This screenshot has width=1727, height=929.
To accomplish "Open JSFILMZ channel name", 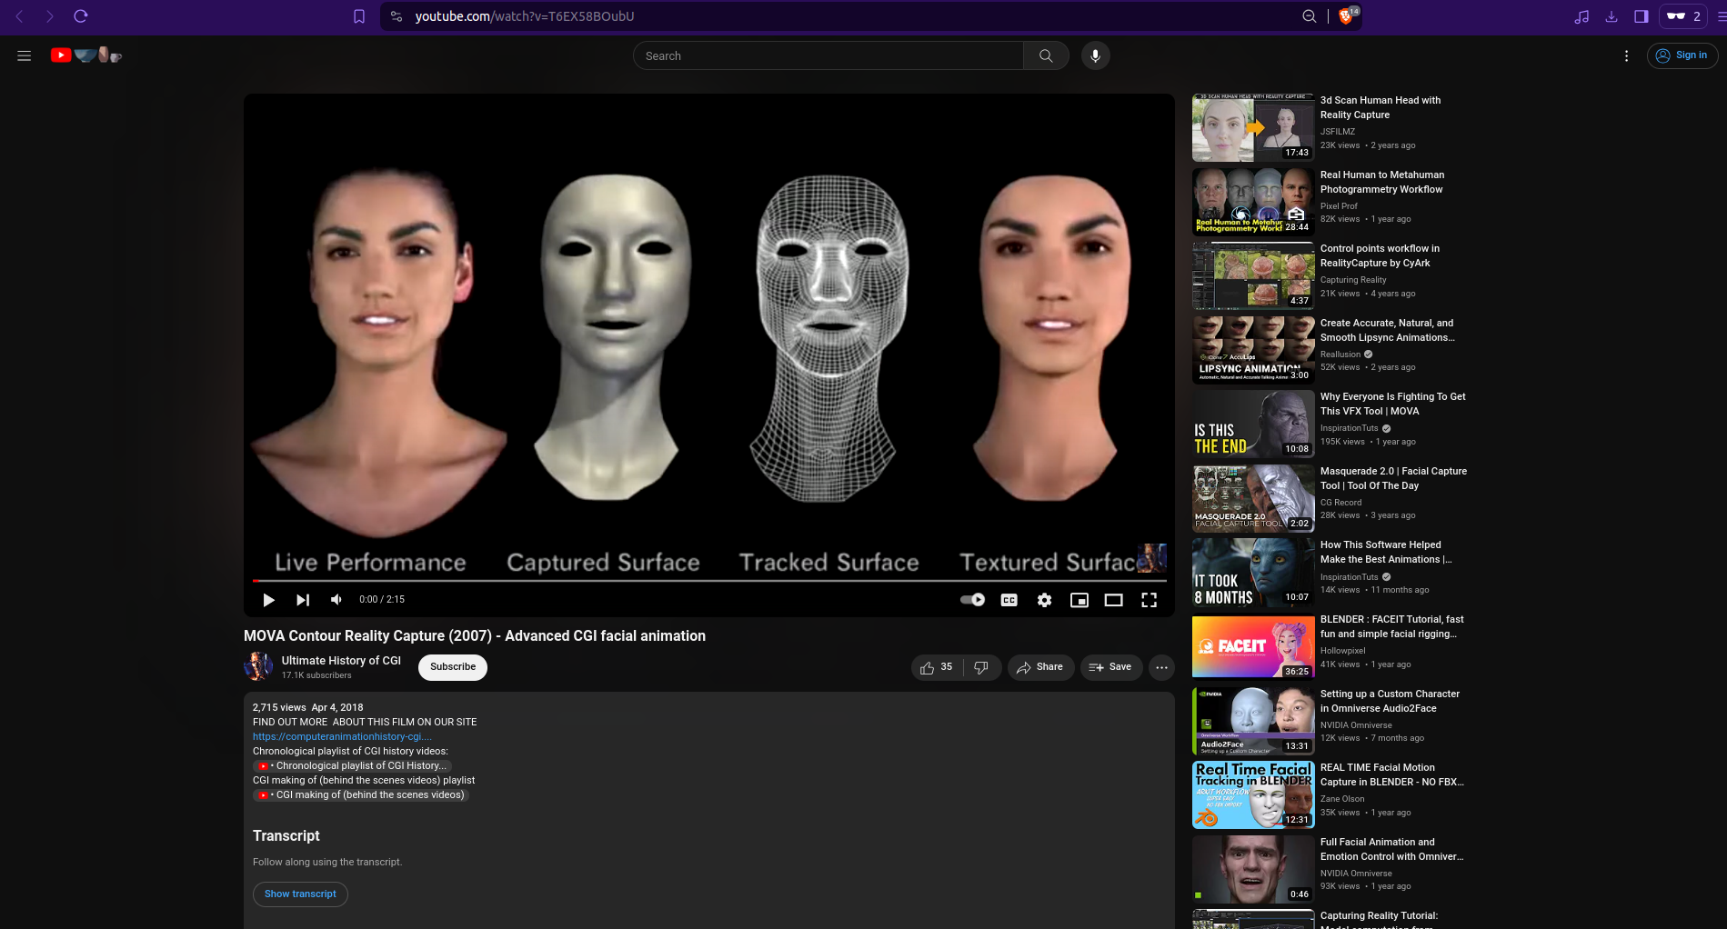I will click(x=1338, y=132).
